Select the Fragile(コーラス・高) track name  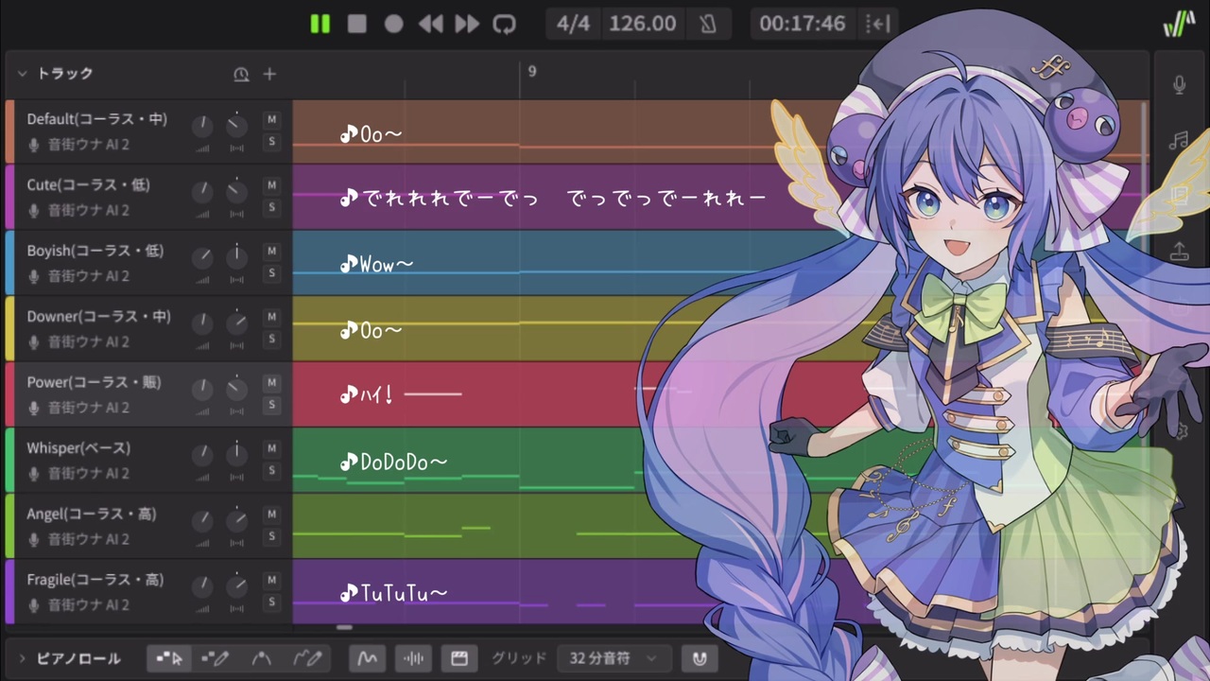(95, 580)
